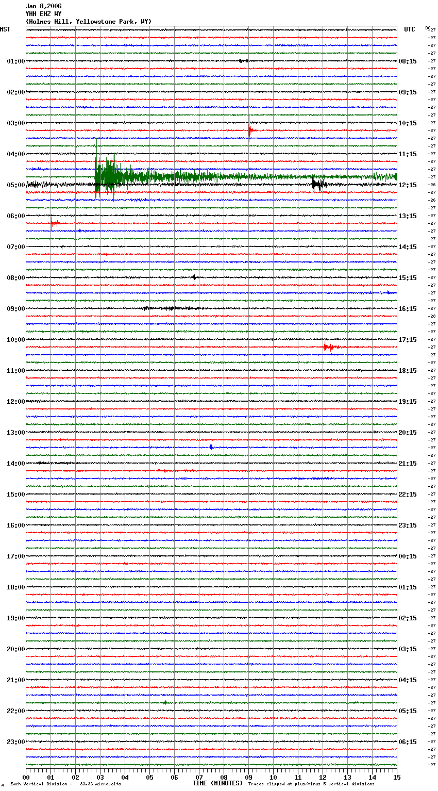Click the '06:15' UTC time label
Image resolution: width=438 pixels, height=791 pixels.
408,742
